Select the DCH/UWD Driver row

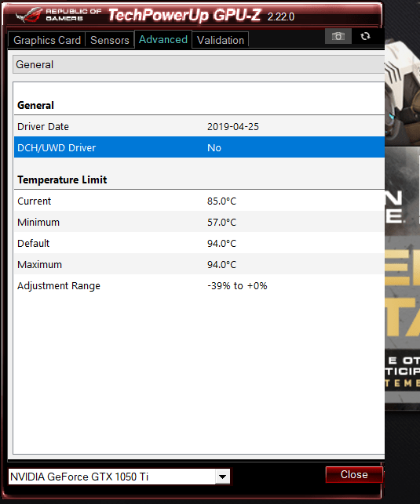coord(199,147)
